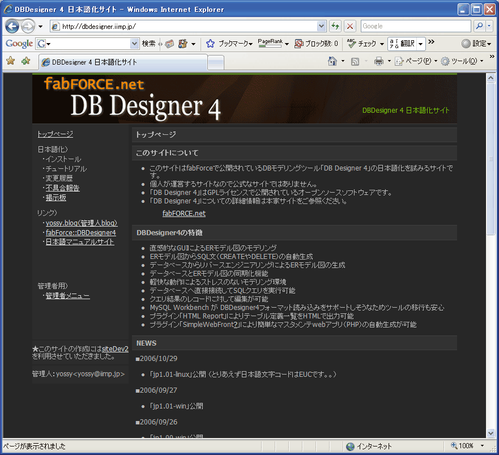Click the 翻訳 translate button
This screenshot has width=499, height=455.
tap(403, 44)
